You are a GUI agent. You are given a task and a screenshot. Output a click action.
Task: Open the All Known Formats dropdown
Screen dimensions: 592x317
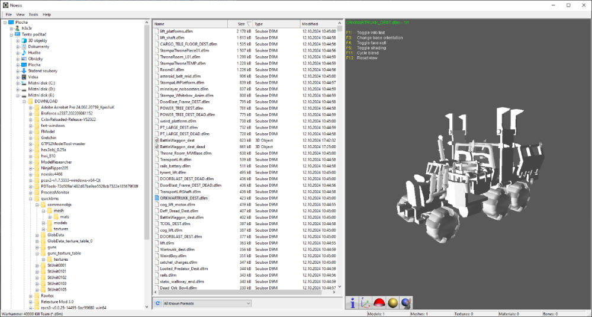[x=207, y=303]
